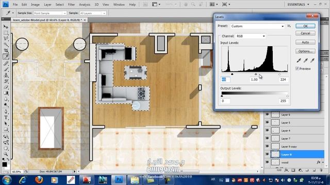Viewport: 330px width, 185px height.
Task: Open the Image menu
Action: [x=35, y=5]
